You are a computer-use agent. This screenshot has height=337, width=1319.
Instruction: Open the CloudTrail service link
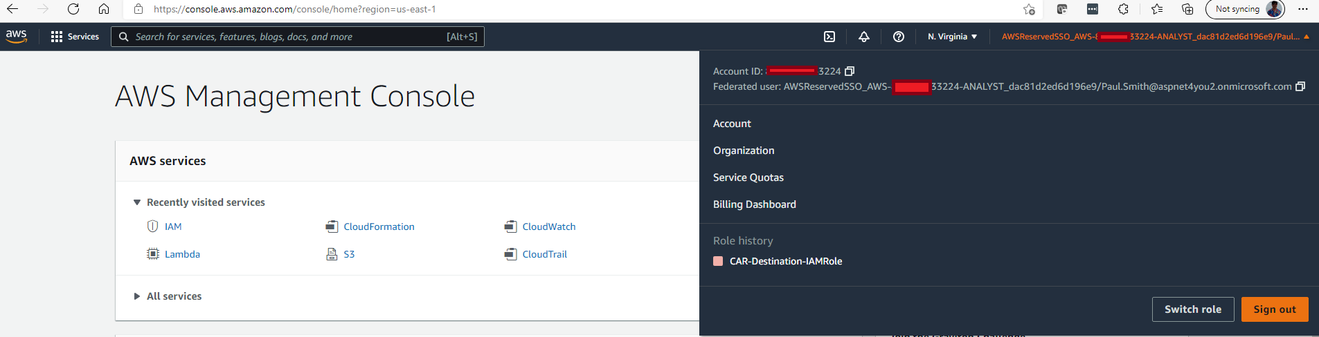pyautogui.click(x=544, y=254)
